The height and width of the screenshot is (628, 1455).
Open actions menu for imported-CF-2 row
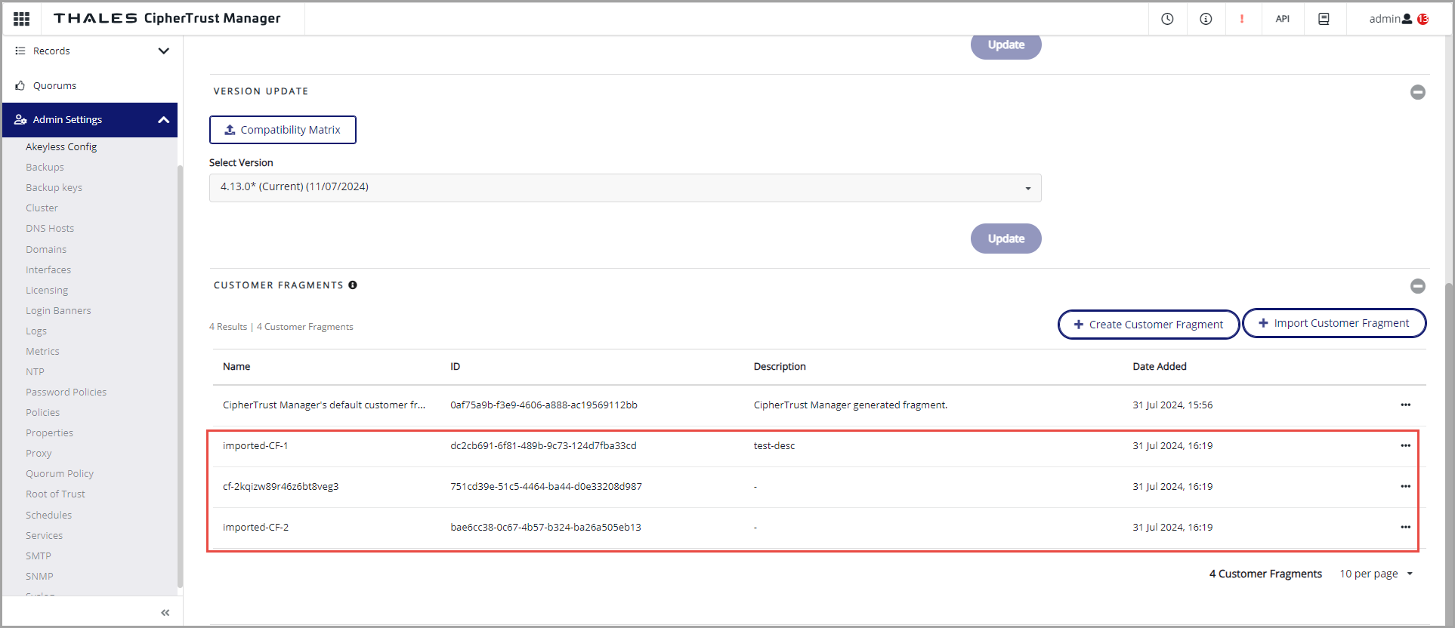[x=1405, y=527]
